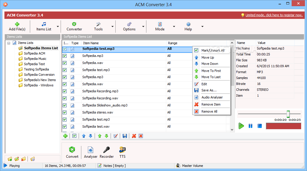Click the Limited mode register now link
The width and height of the screenshot is (307, 171).
tap(274, 15)
